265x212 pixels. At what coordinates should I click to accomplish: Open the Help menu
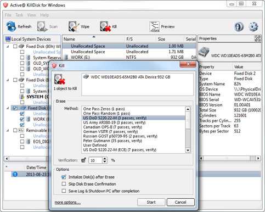[x=44, y=15]
